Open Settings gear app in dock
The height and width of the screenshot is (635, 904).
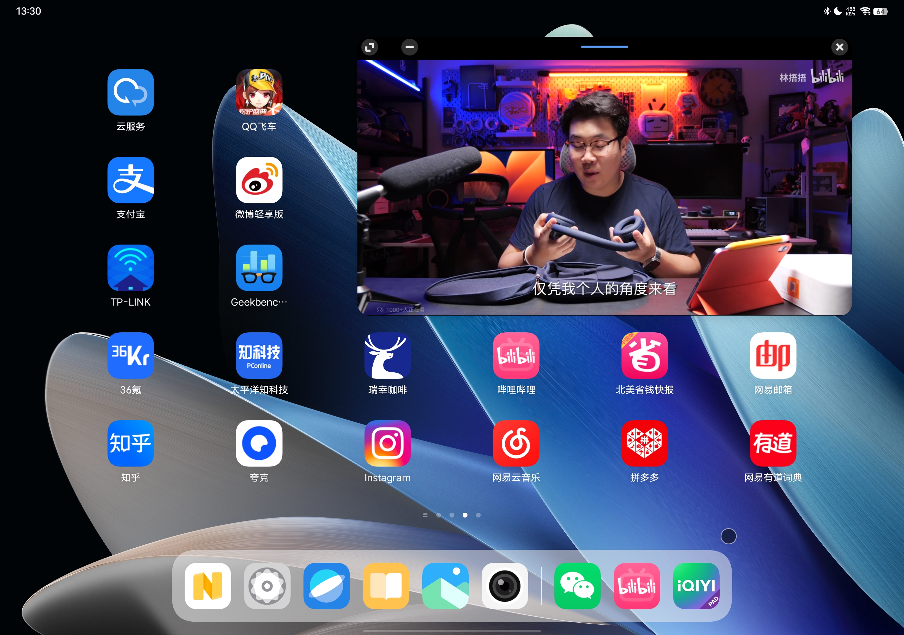pos(267,585)
